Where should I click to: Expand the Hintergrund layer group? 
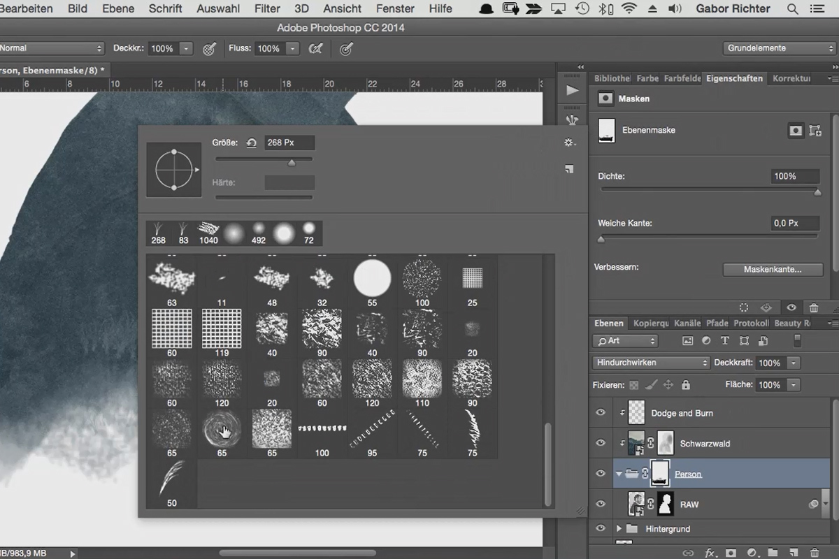[x=619, y=529]
